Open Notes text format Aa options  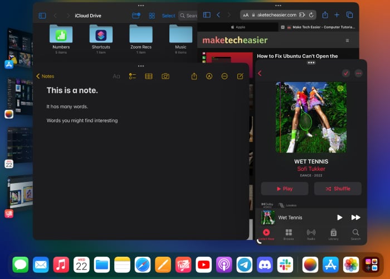(x=116, y=76)
